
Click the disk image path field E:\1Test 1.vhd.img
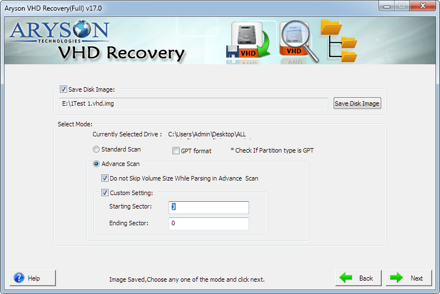193,104
